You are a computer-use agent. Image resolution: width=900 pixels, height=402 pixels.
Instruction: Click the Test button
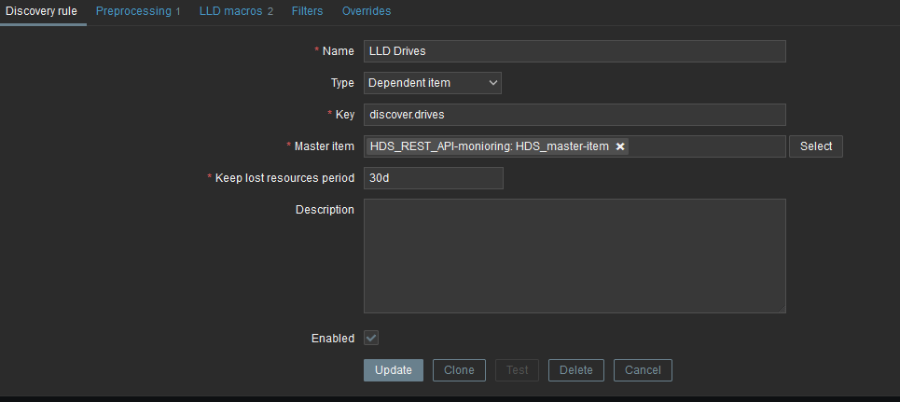pyautogui.click(x=517, y=370)
